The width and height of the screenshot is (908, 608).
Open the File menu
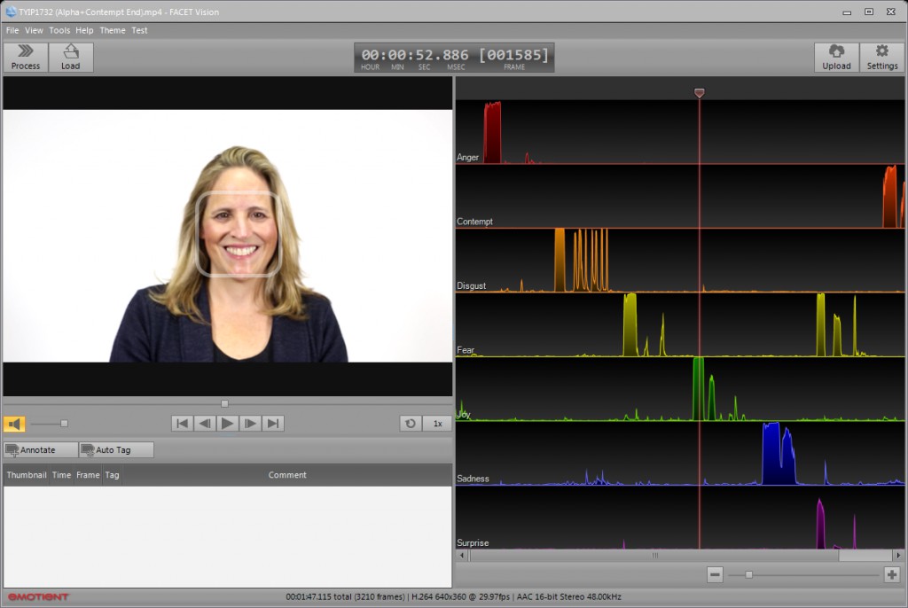pos(12,30)
